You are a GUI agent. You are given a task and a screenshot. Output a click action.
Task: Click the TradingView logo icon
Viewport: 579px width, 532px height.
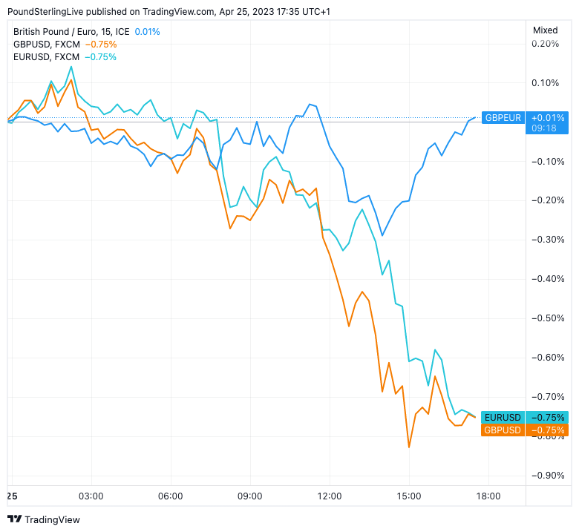pyautogui.click(x=14, y=519)
